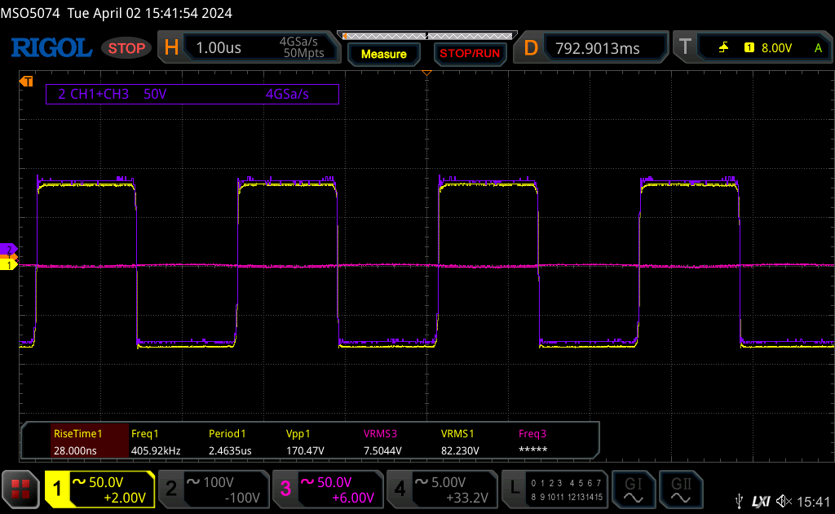
Task: Select the Freq3 measurement
Action: pos(533,441)
